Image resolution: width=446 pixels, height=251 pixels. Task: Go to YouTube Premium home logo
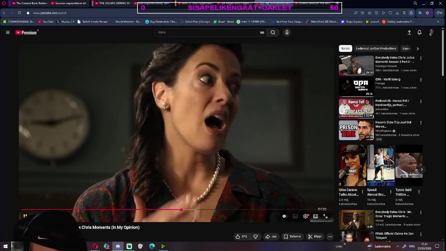coord(26,32)
